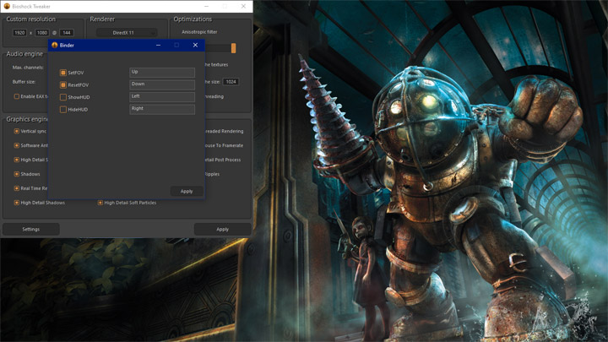The height and width of the screenshot is (342, 608).
Task: Close the Bioshock Tweaker window
Action: coord(243,6)
